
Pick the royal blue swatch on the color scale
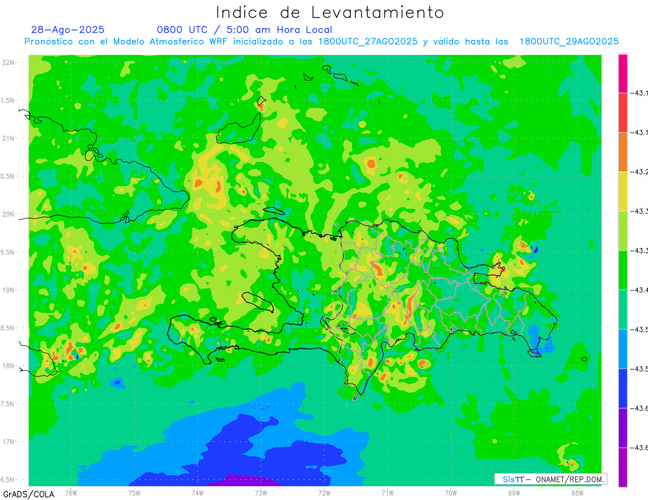click(x=623, y=388)
